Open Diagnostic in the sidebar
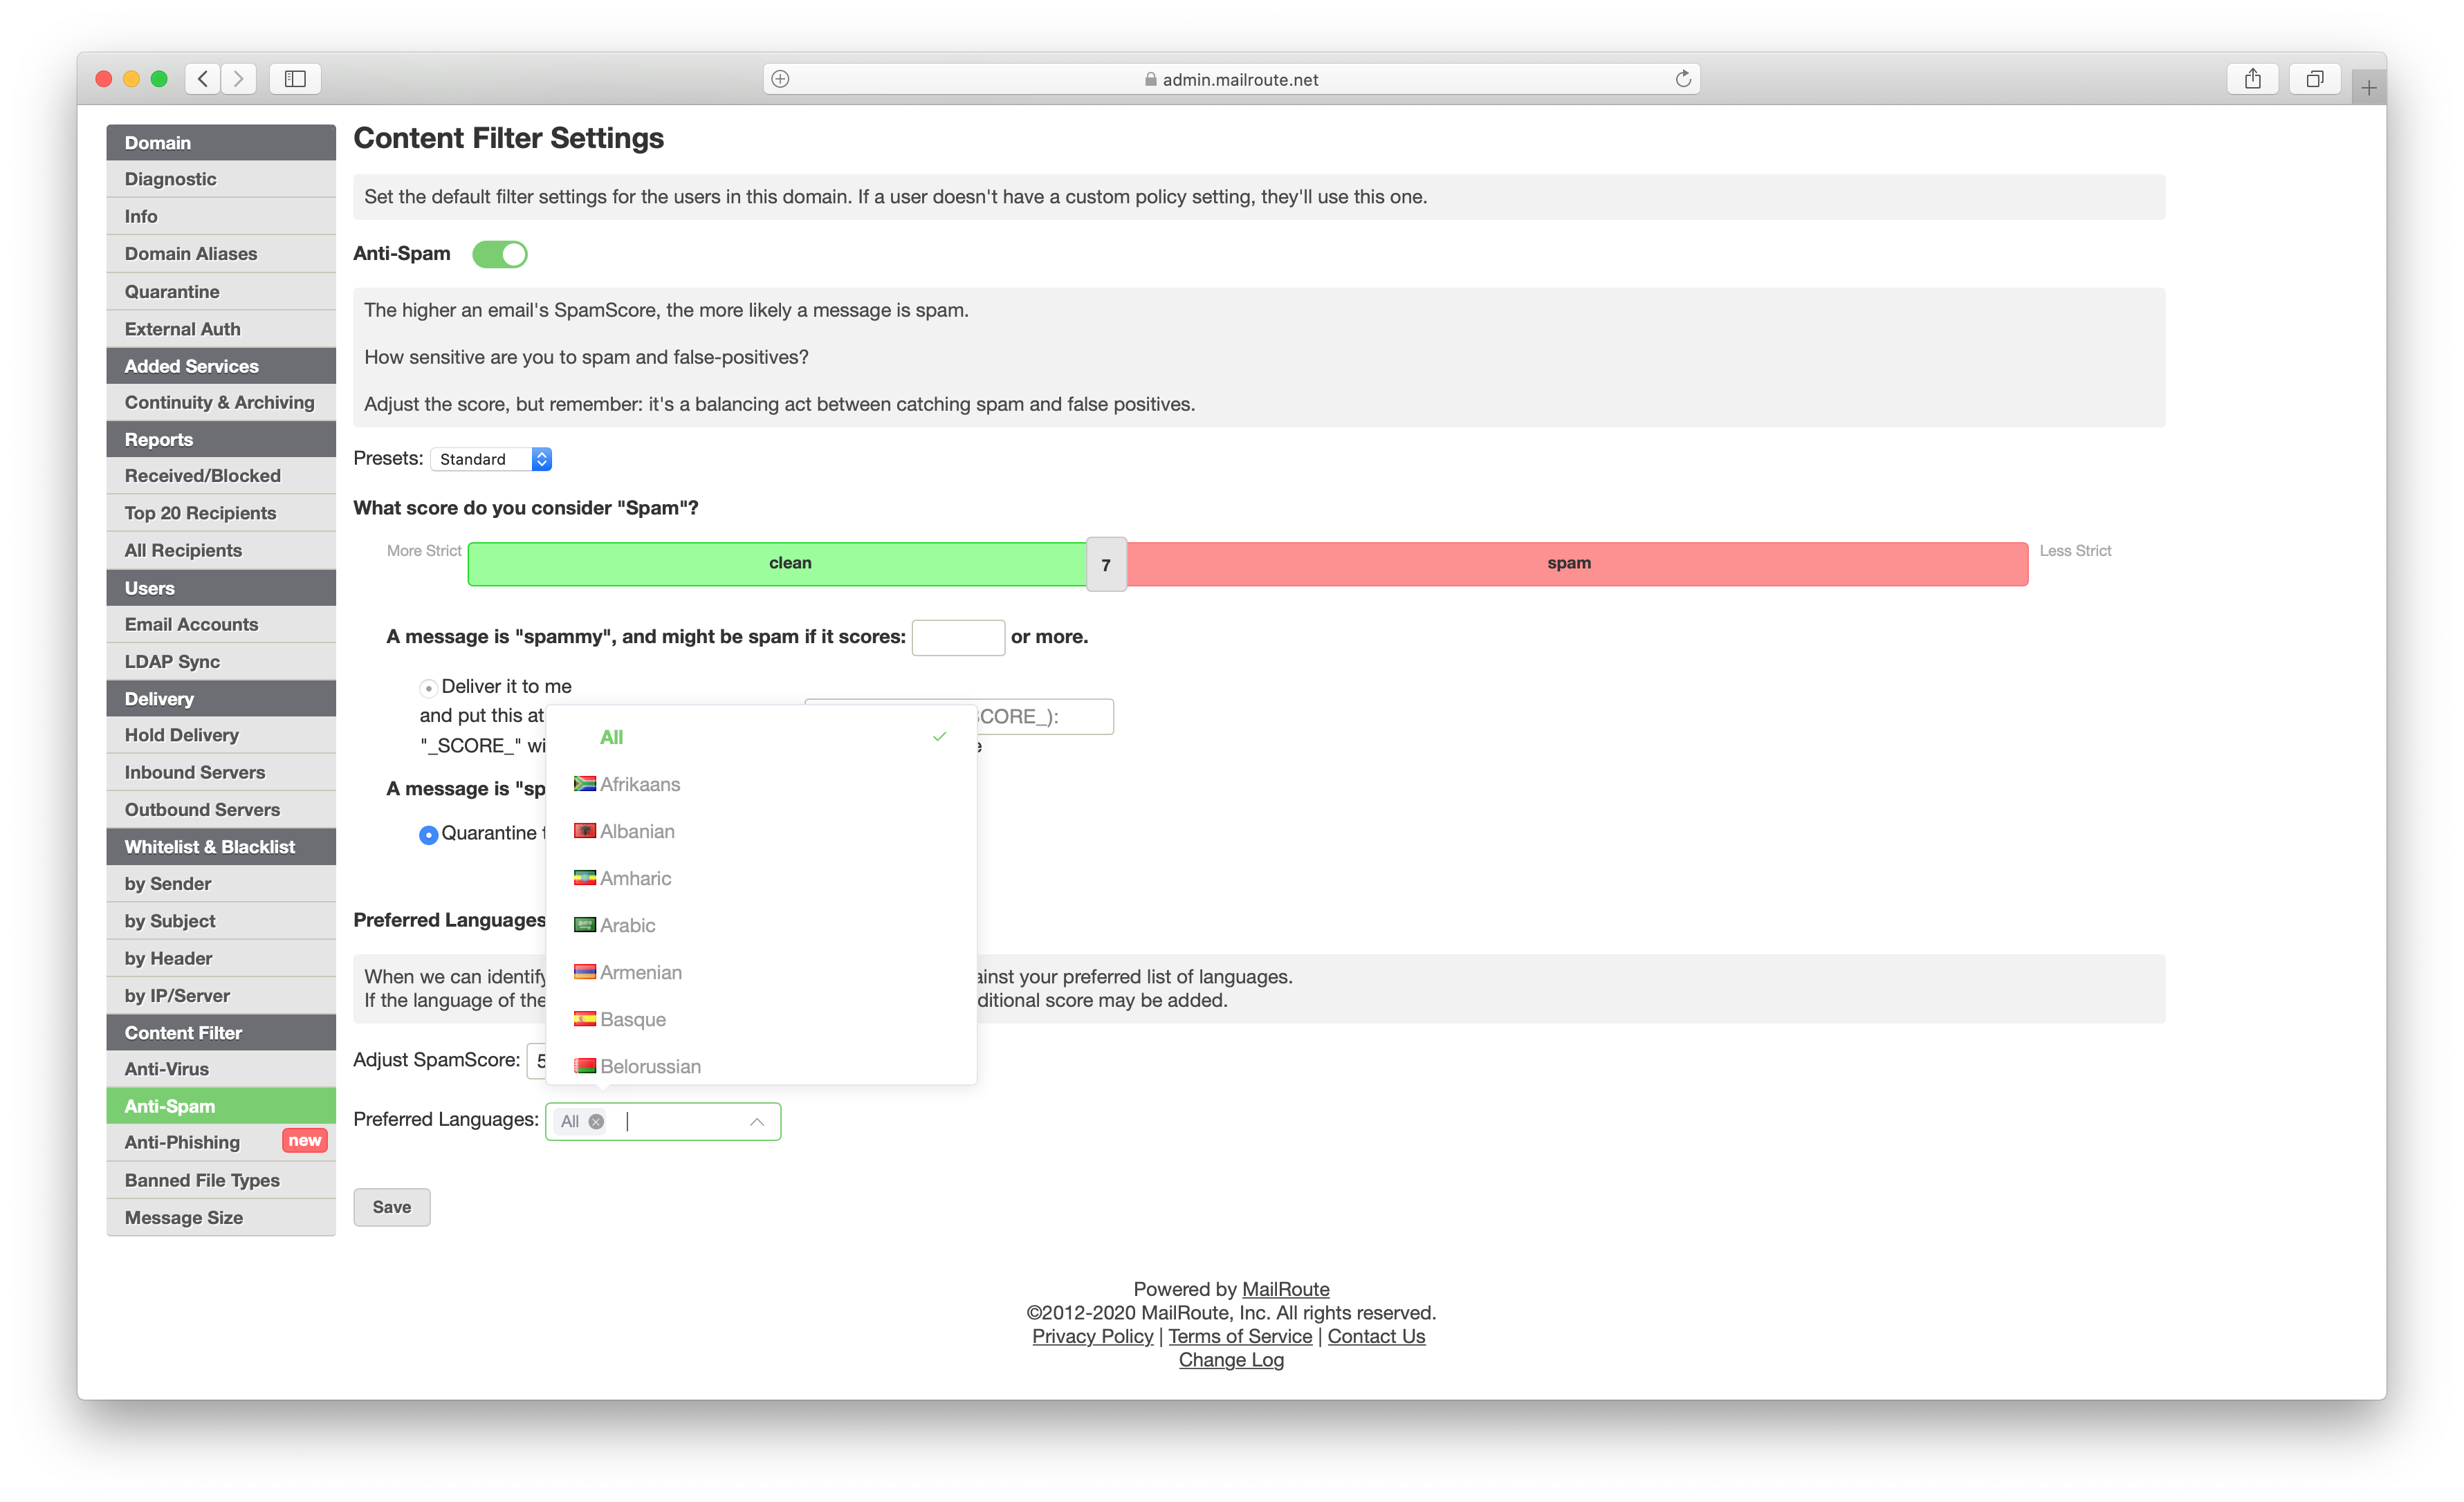 click(x=221, y=179)
